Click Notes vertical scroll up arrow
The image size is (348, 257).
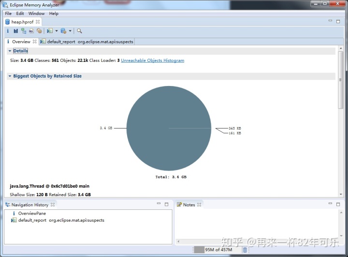(x=341, y=213)
